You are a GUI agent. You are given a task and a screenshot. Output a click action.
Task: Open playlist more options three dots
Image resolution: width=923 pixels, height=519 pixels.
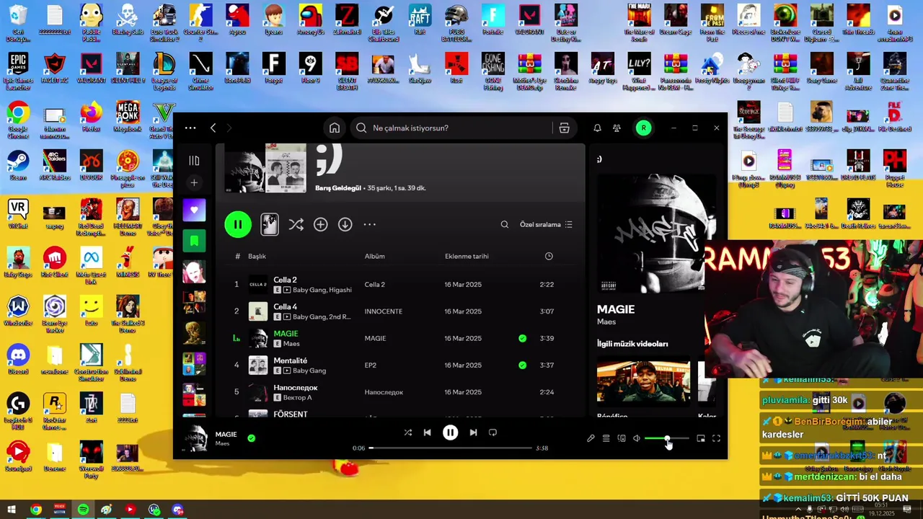click(369, 225)
